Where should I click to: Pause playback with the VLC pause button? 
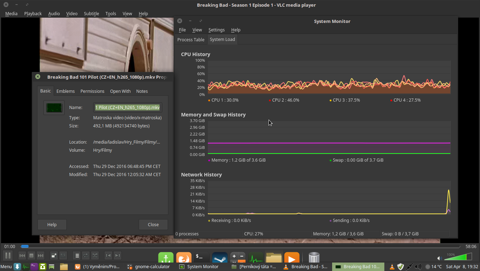tap(8, 255)
